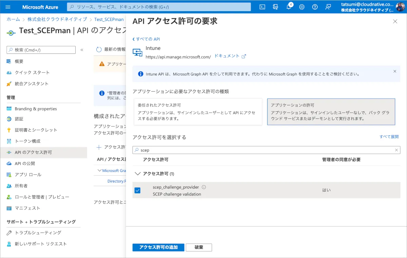
Task: Open the notifications bell icon
Action: [x=289, y=7]
